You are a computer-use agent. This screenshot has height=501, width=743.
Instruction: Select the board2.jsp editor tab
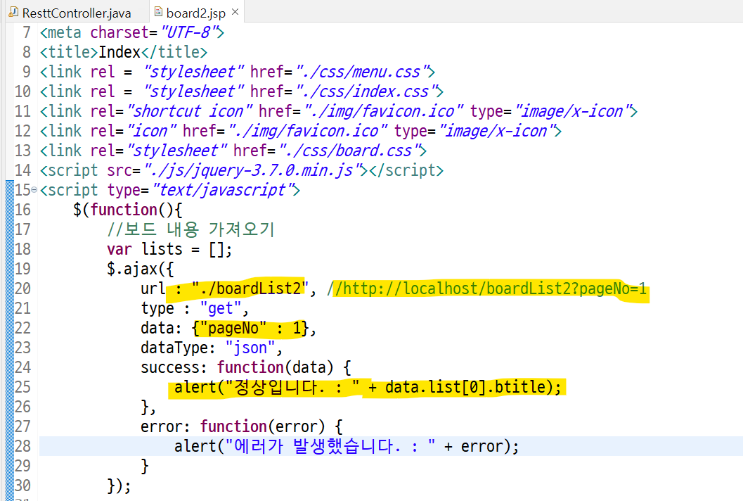point(195,13)
